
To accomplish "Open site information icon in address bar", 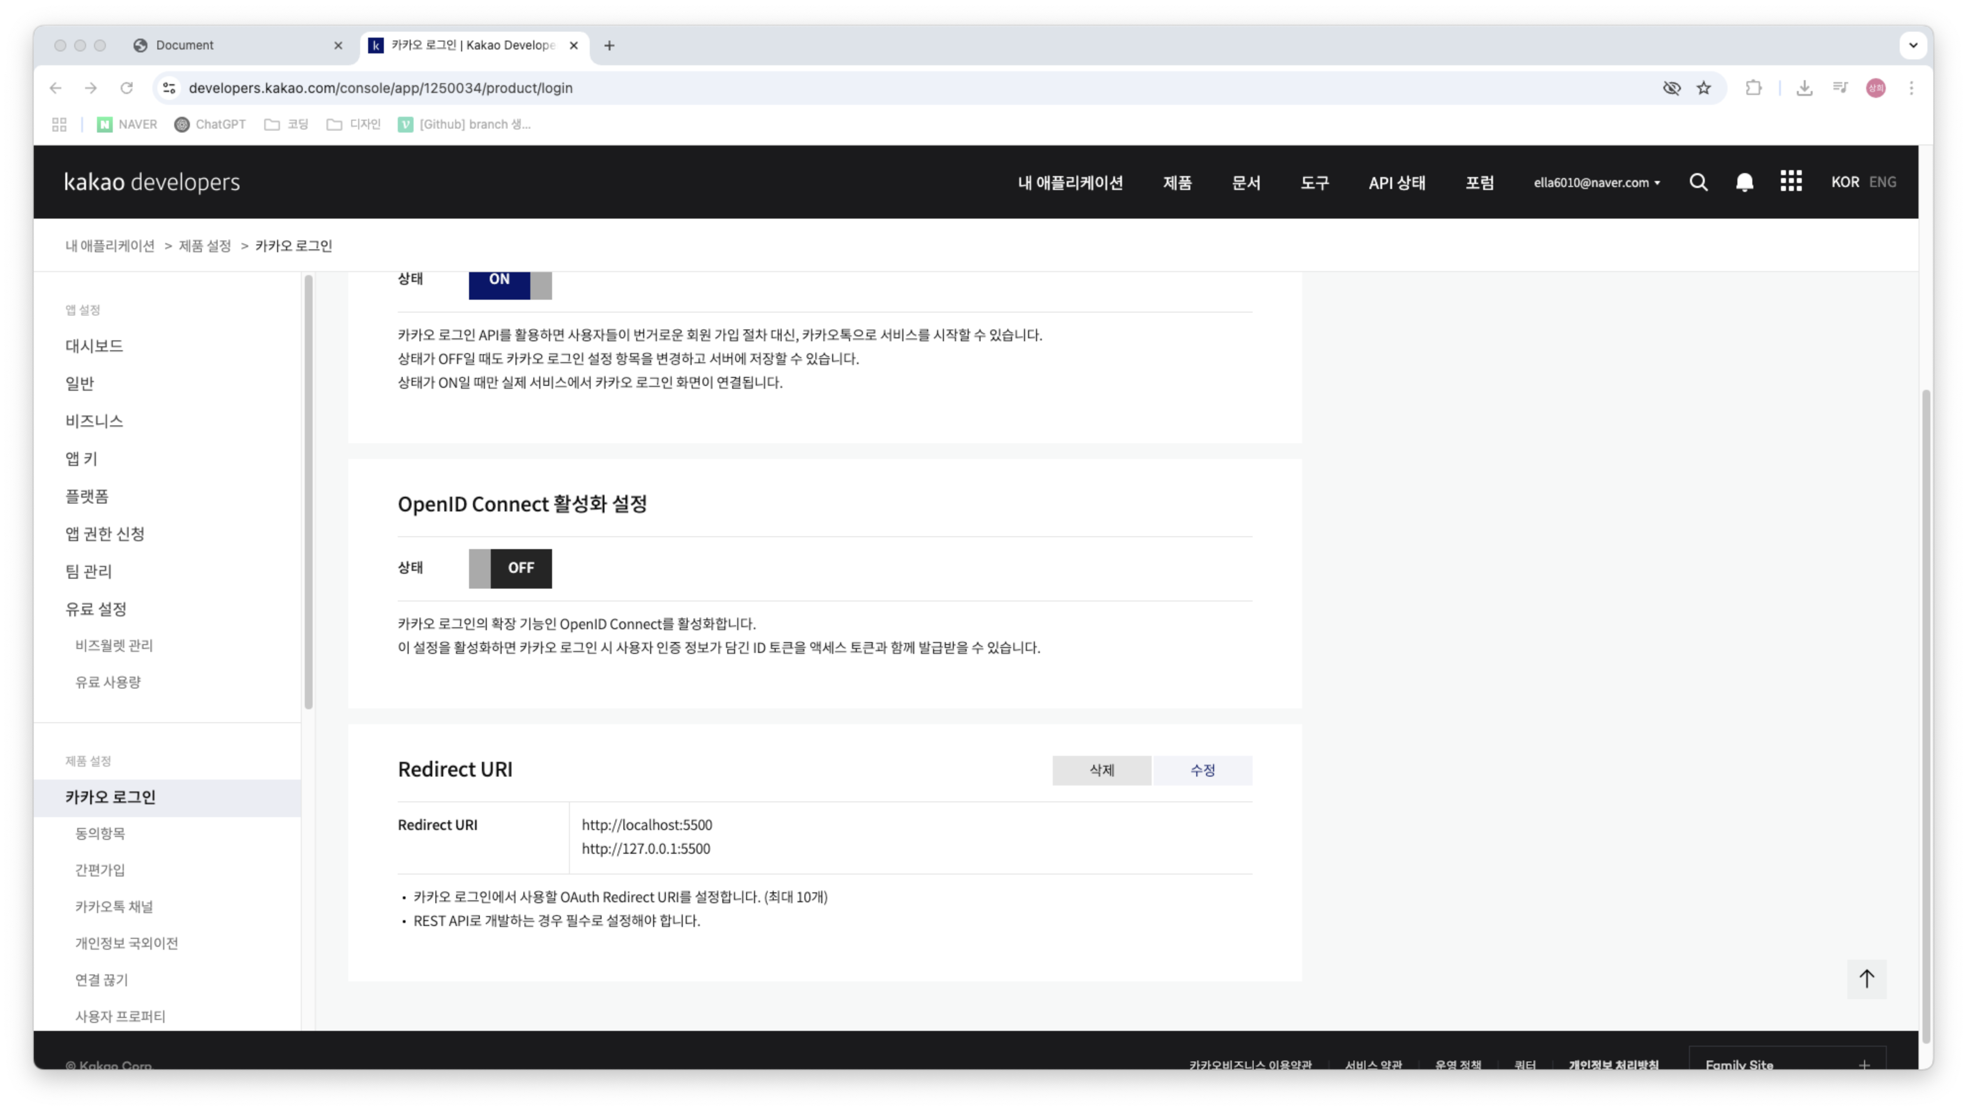I will pos(170,88).
